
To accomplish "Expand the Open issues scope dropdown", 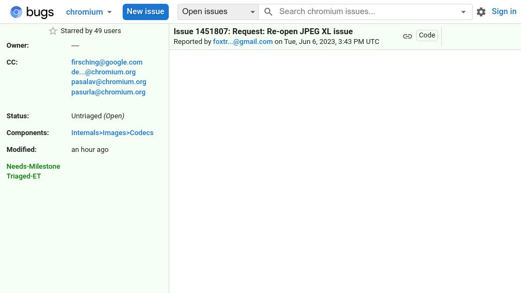I will [x=218, y=12].
